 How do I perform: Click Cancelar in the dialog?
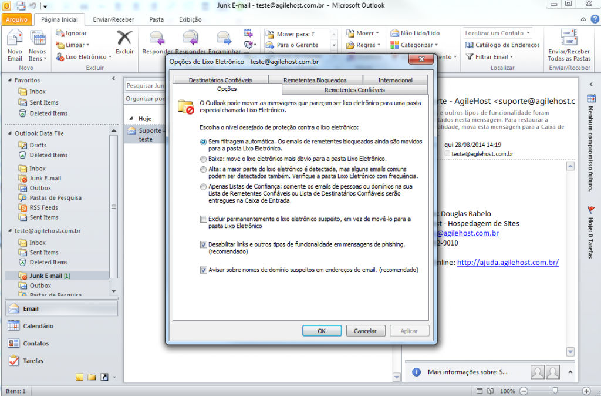tap(365, 331)
